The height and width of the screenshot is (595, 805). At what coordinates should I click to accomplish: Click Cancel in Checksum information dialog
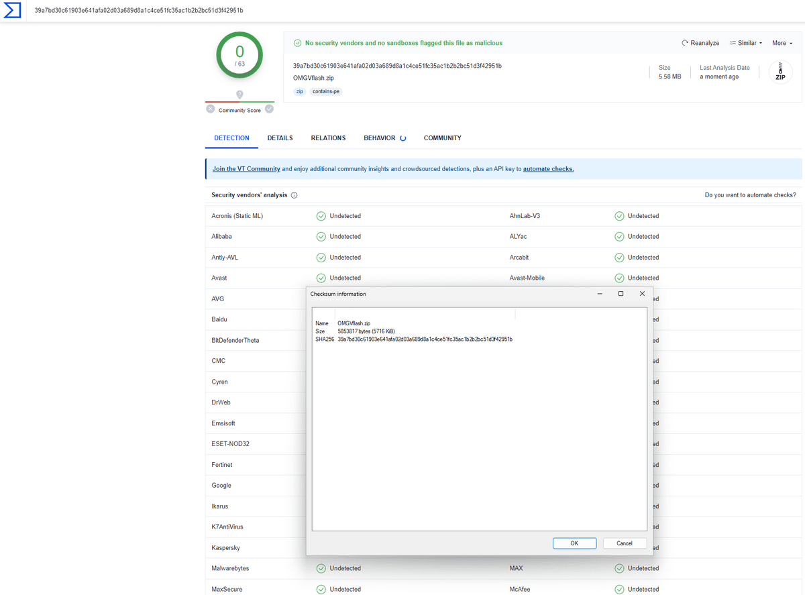[625, 543]
